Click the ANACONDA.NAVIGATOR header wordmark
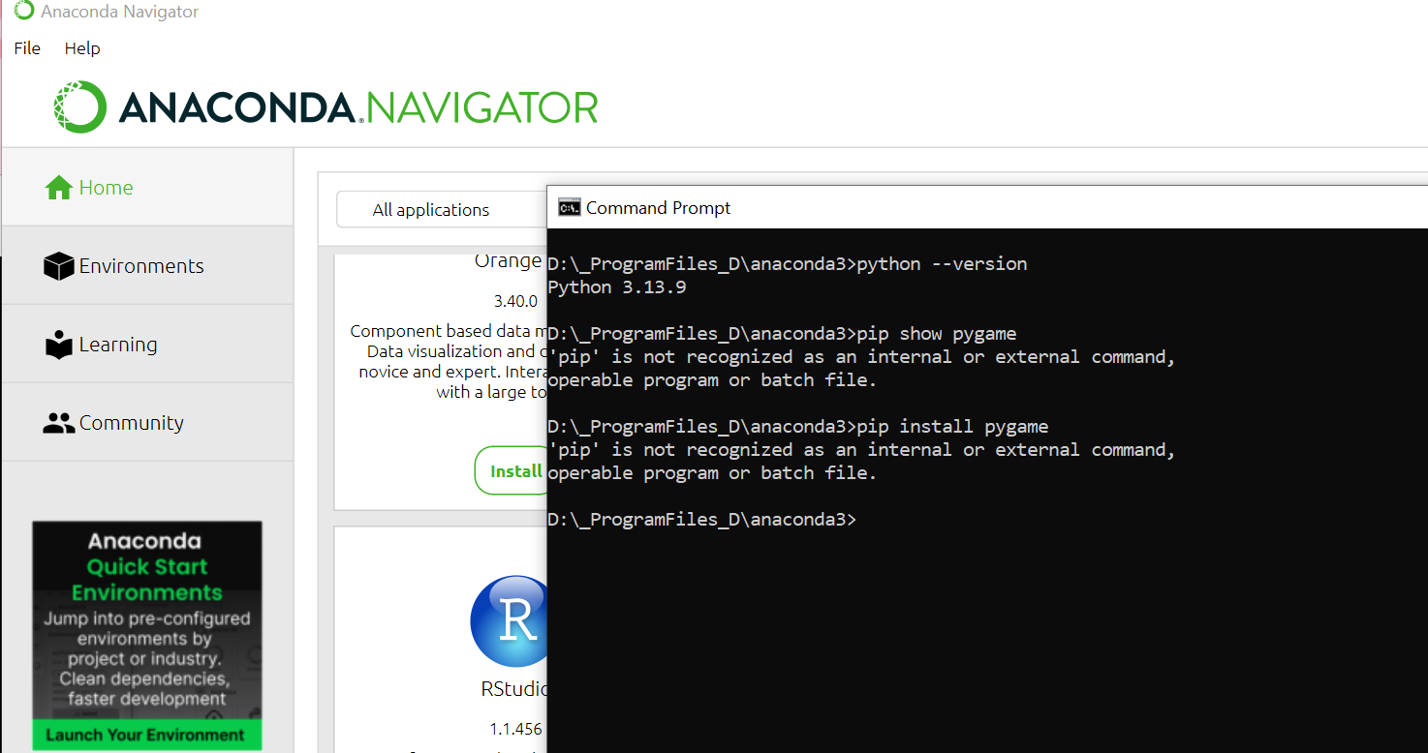The image size is (1428, 753). click(x=358, y=107)
